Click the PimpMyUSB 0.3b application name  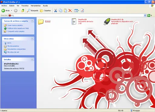coord(117,19)
